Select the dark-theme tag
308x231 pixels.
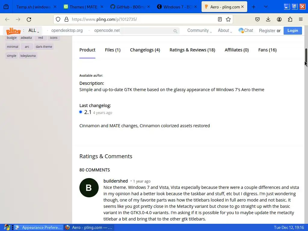tap(44, 47)
